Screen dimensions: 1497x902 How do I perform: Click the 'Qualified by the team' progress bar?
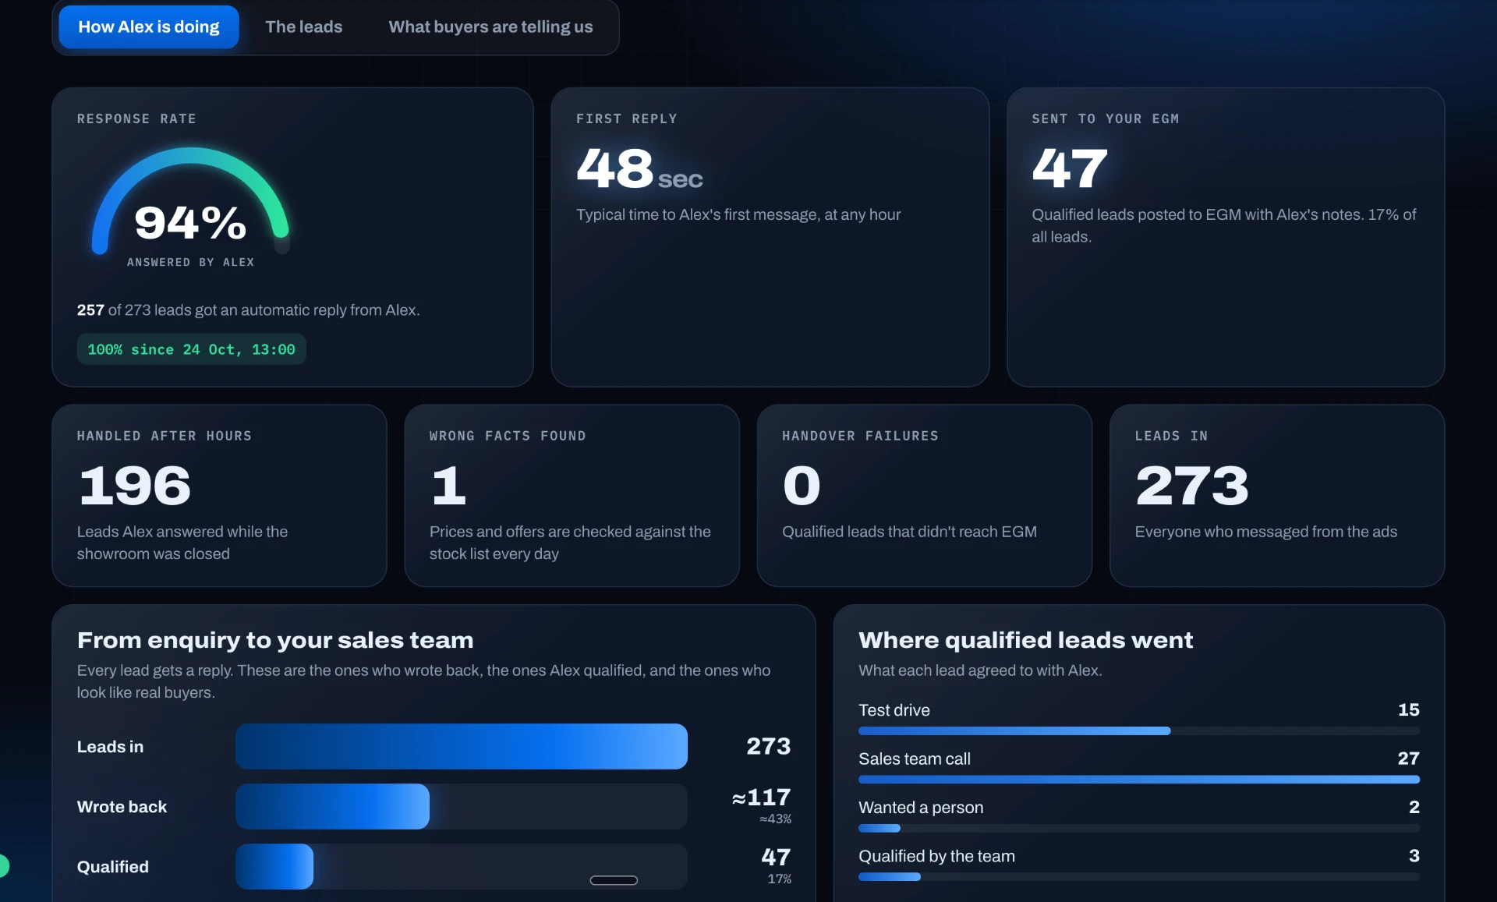pos(1139,877)
